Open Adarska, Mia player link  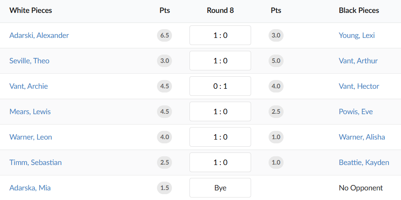point(30,188)
